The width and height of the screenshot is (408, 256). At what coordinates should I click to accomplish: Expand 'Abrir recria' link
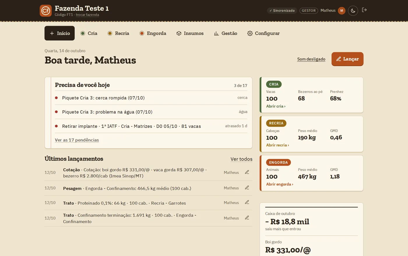(x=277, y=145)
